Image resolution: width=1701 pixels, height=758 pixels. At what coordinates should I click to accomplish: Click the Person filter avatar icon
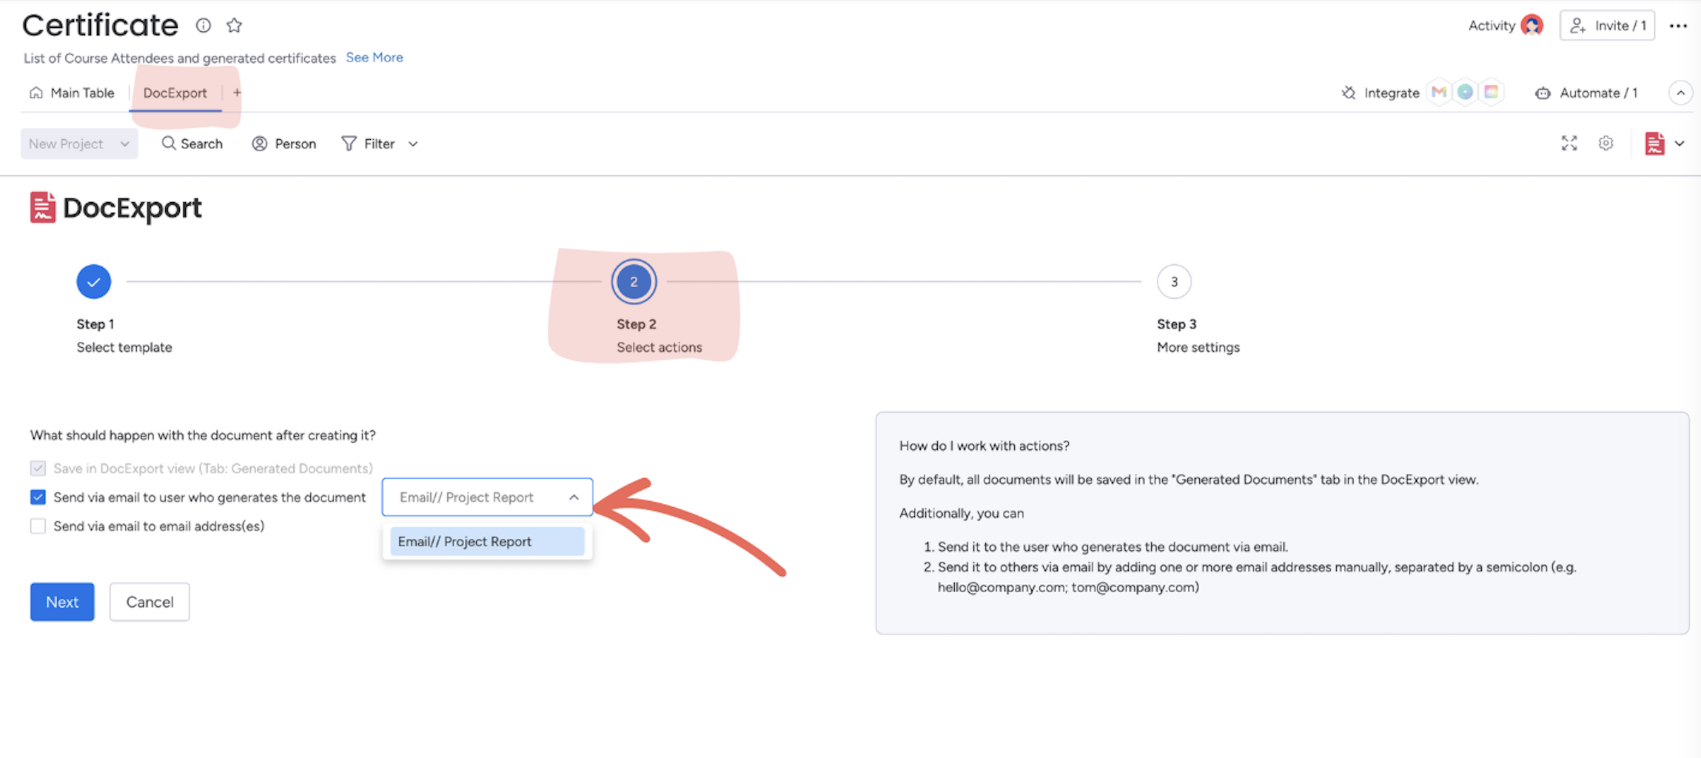click(259, 144)
